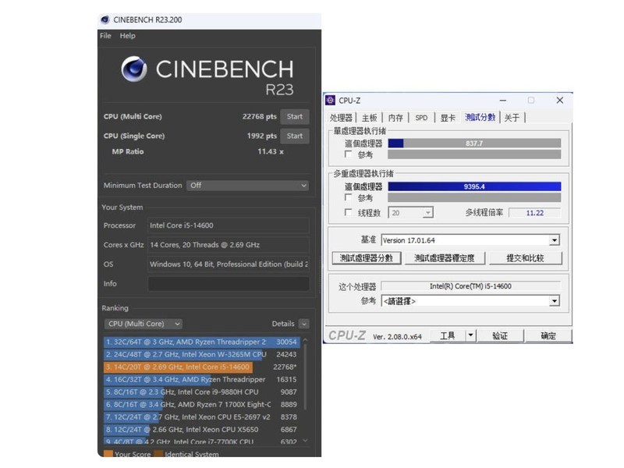Viewport: 624px width, 468px height.
Task: Open the Help menu in Cinebench
Action: pos(127,36)
